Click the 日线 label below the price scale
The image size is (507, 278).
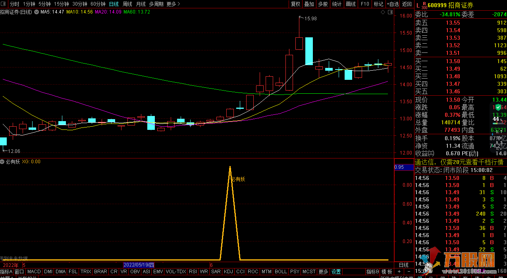tap(404, 265)
